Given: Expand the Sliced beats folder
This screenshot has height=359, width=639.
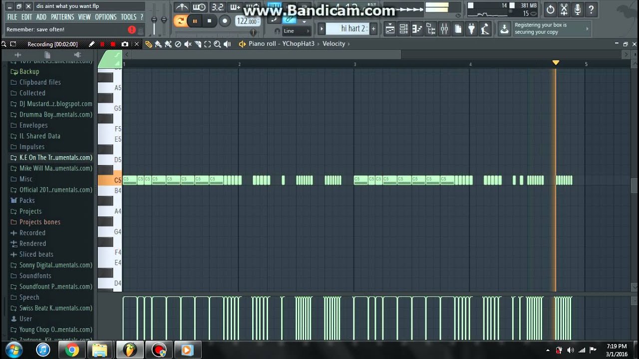Looking at the screenshot, I should (36, 254).
